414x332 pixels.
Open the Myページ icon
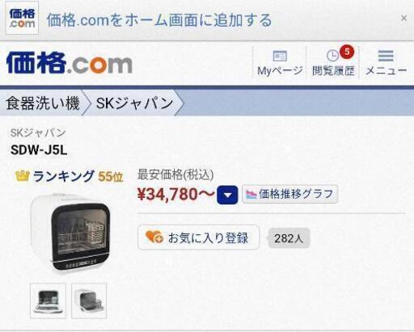click(x=280, y=56)
